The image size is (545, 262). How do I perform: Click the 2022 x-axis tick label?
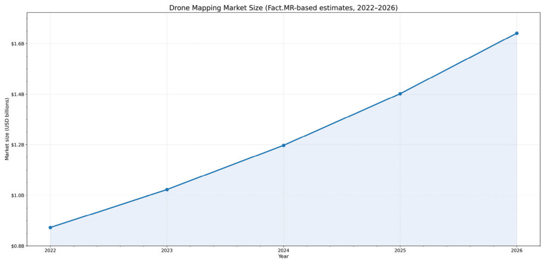click(51, 251)
